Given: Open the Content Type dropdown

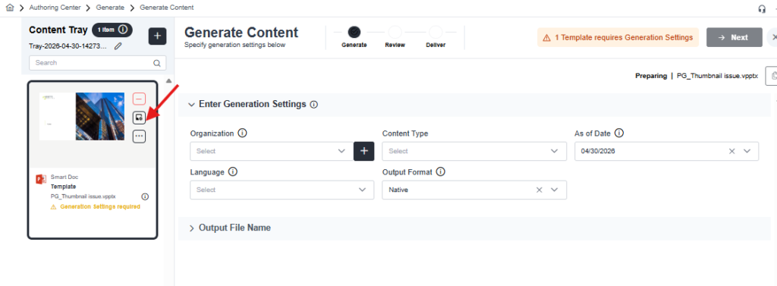Looking at the screenshot, I should pos(474,151).
